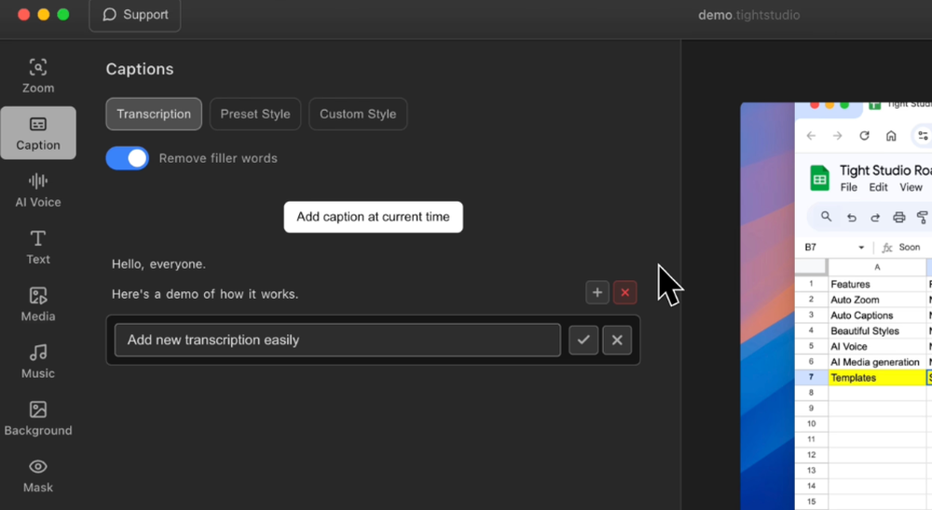The image size is (932, 510).
Task: Switch to the Transcription tab
Action: tap(154, 114)
